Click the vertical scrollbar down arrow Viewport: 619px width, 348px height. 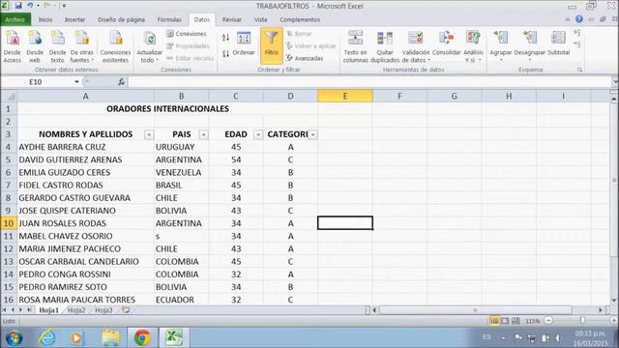(x=614, y=301)
